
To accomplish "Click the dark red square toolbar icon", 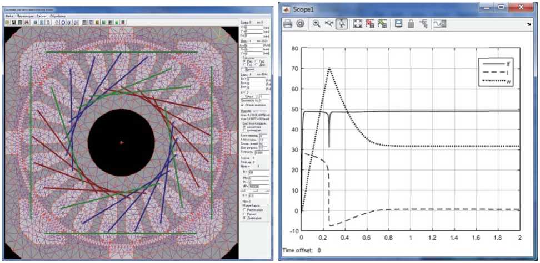I will coord(123,22).
